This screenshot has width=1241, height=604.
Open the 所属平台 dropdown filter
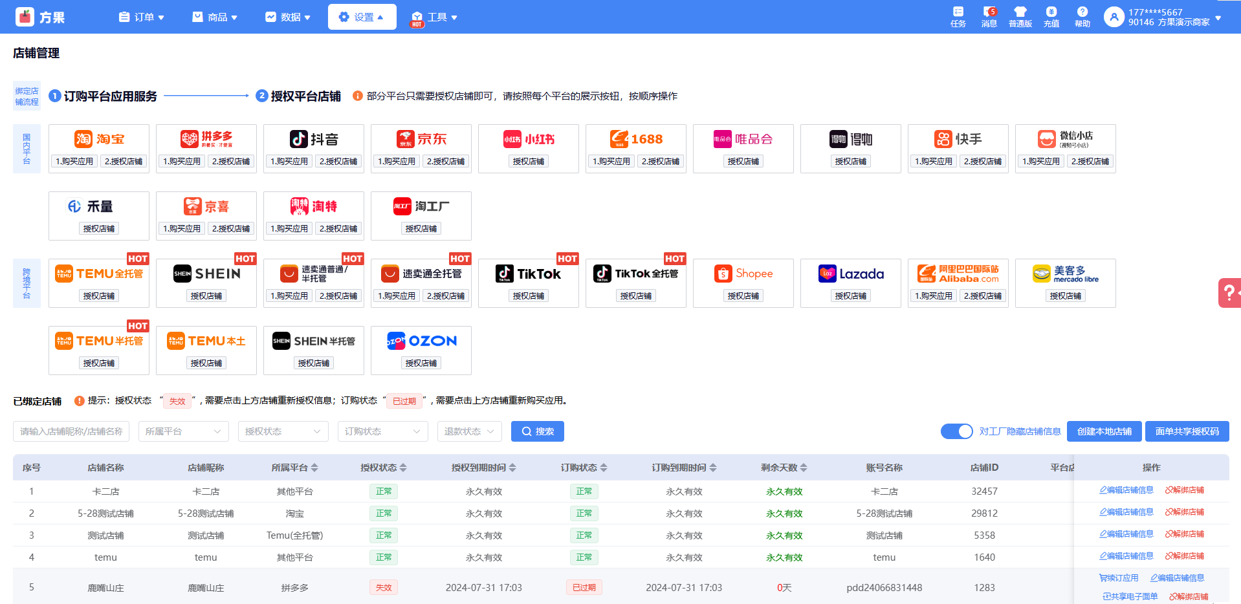184,431
